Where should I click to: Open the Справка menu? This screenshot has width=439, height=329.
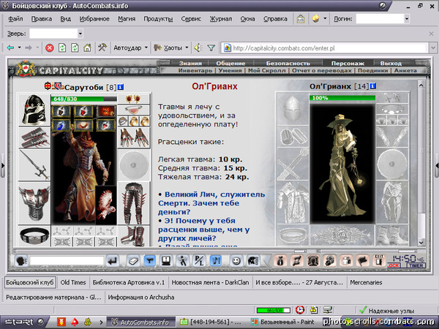(x=275, y=19)
